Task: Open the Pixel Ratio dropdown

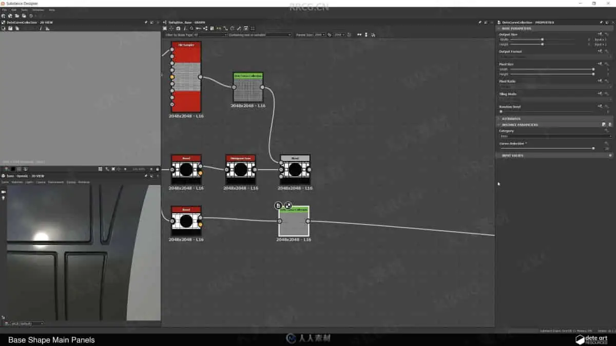Action: click(556, 86)
